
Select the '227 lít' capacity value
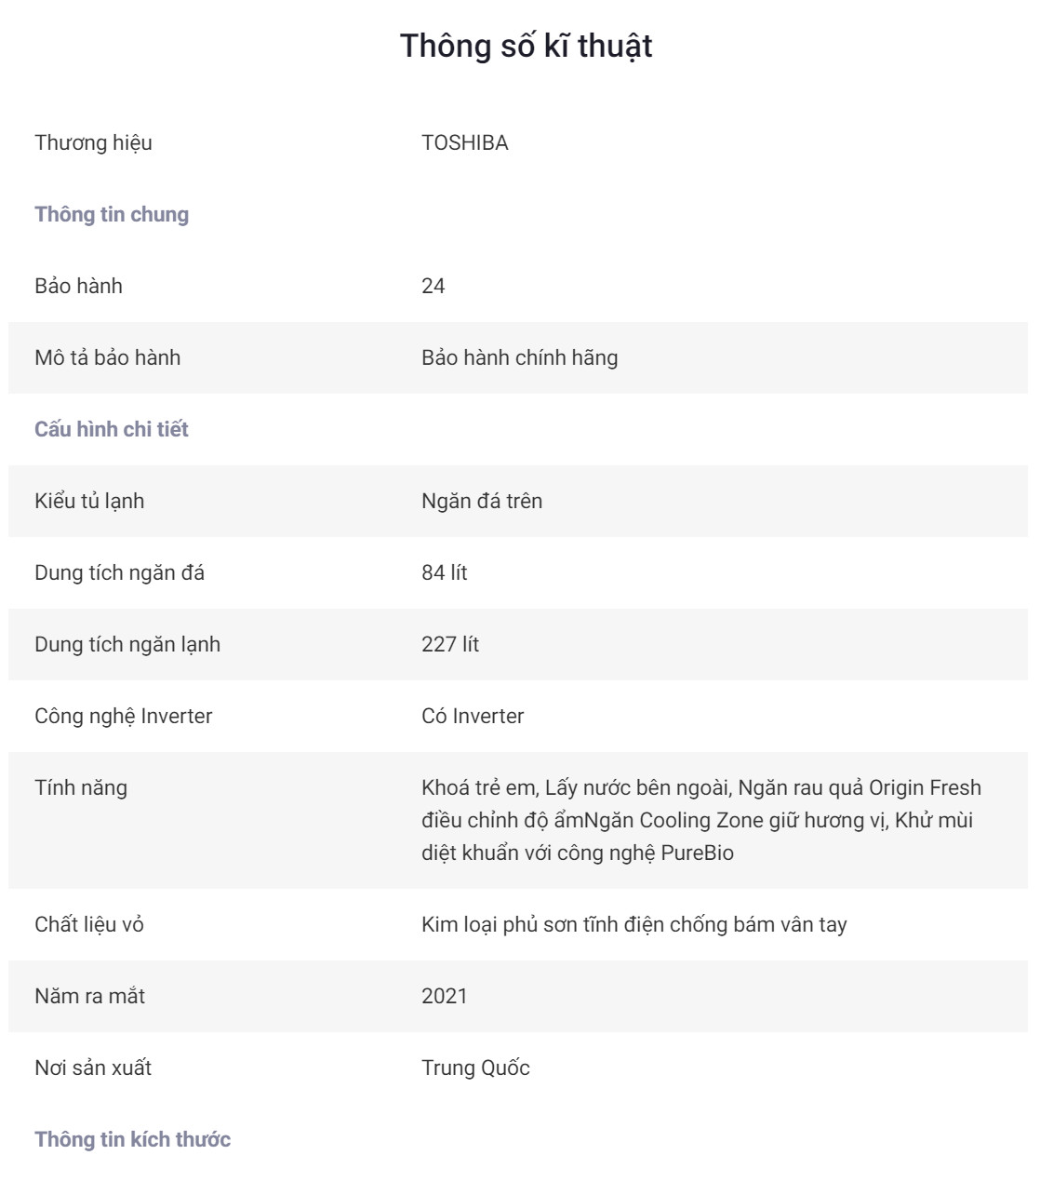coord(449,644)
